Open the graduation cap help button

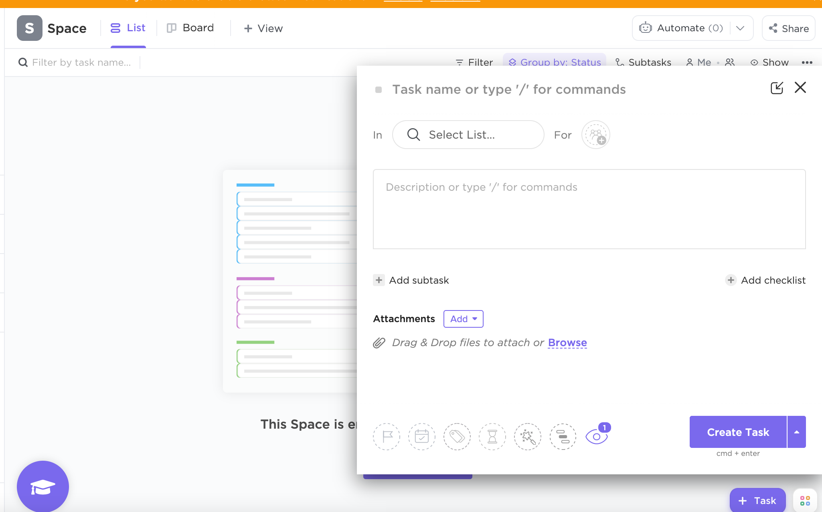point(43,487)
